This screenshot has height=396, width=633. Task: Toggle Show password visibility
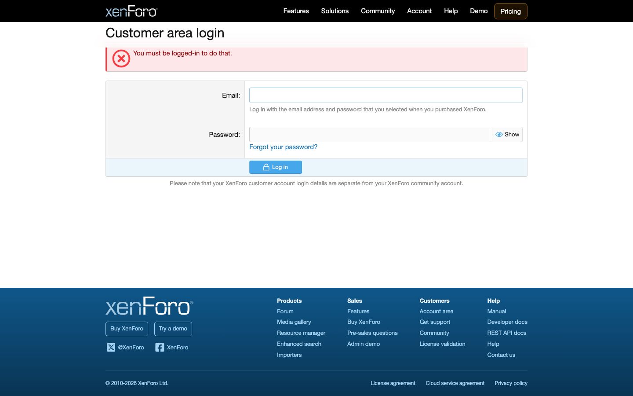pyautogui.click(x=507, y=135)
